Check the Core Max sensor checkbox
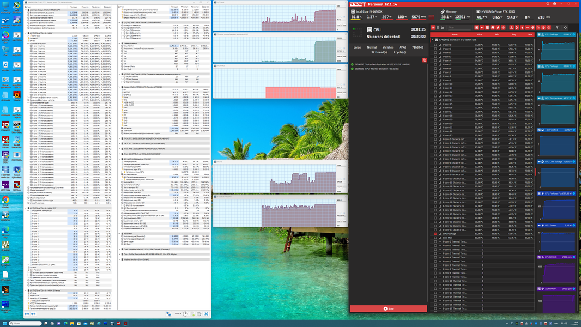 point(435,238)
